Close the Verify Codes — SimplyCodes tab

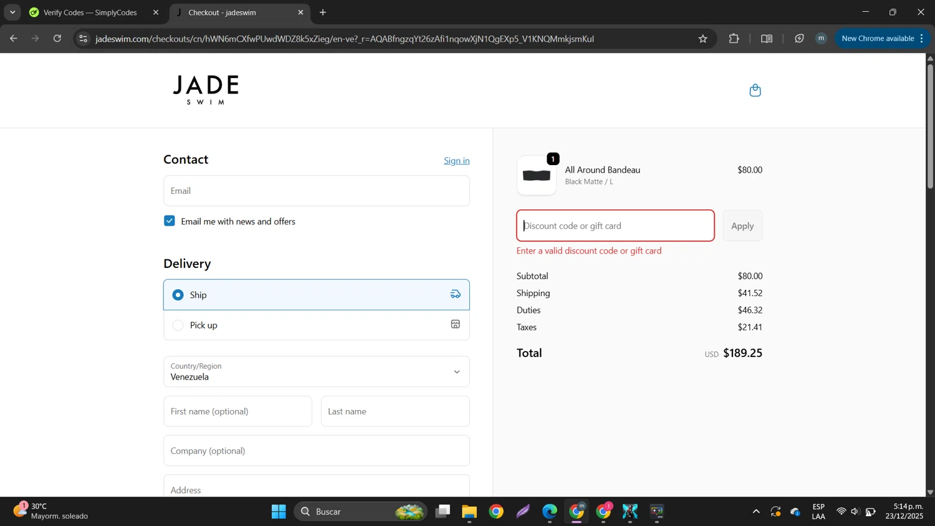point(156,12)
